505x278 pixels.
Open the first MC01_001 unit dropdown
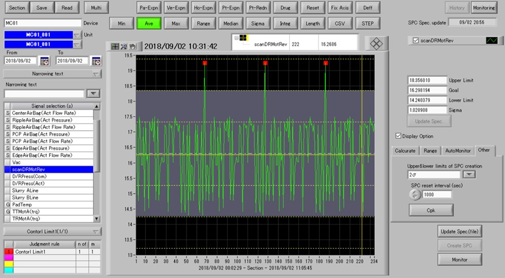(x=77, y=35)
